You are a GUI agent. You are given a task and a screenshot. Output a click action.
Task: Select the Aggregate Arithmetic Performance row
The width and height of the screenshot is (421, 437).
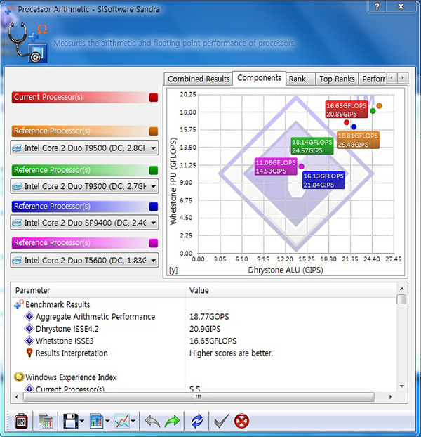[x=204, y=316]
